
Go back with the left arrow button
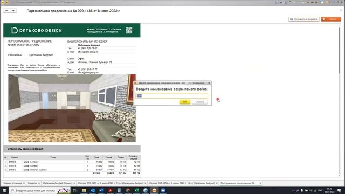pyautogui.click(x=6, y=11)
